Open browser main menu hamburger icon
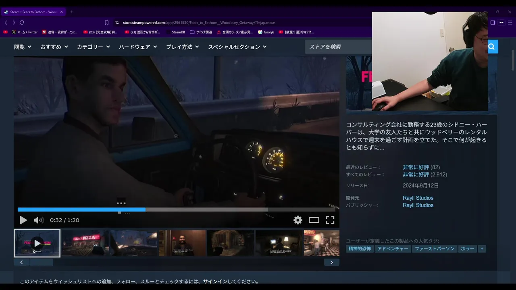The height and width of the screenshot is (290, 516). tap(510, 23)
